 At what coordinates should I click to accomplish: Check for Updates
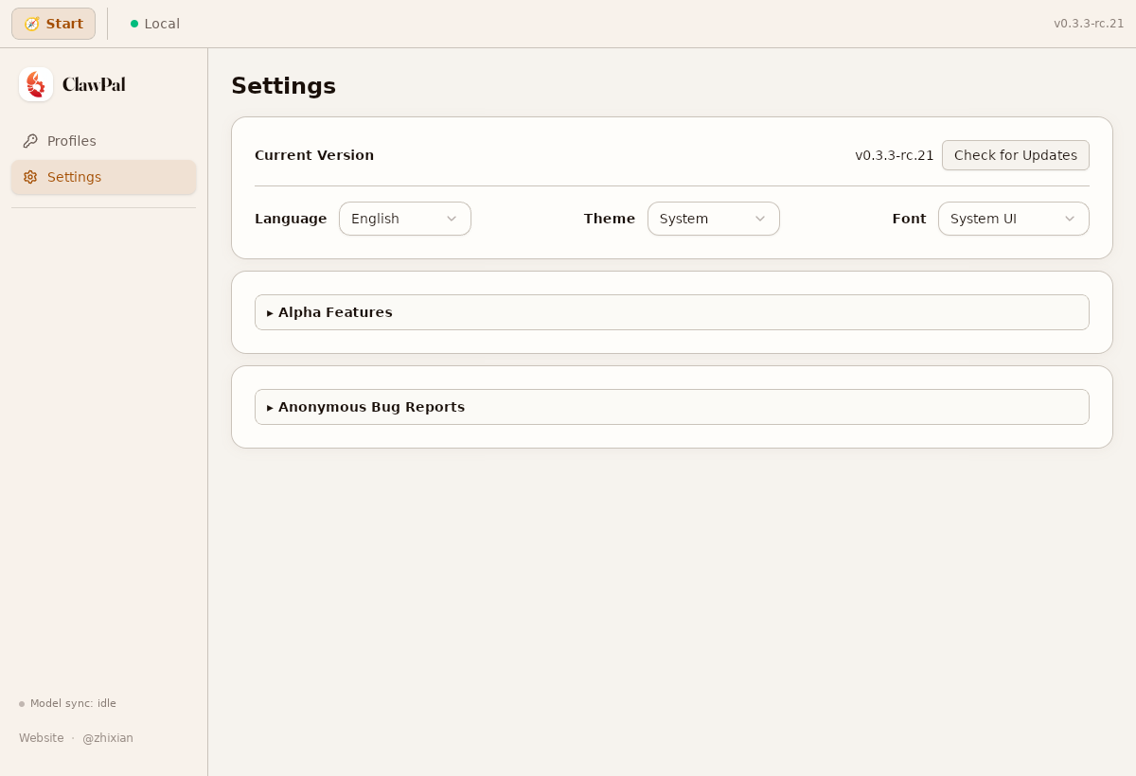click(x=1015, y=155)
